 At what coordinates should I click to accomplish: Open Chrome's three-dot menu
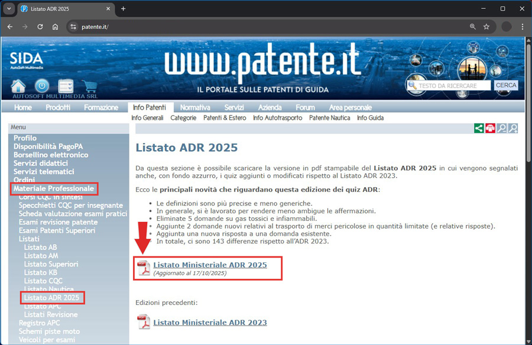(x=523, y=27)
